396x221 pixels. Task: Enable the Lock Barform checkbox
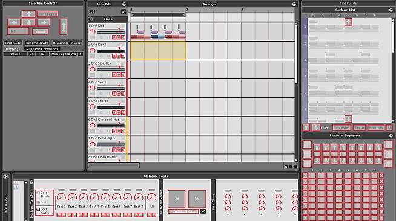click(x=38, y=209)
